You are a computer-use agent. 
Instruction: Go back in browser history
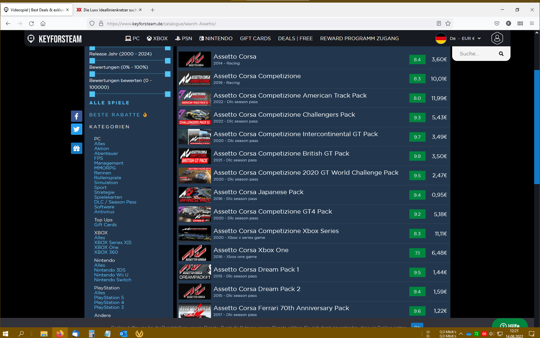8,23
